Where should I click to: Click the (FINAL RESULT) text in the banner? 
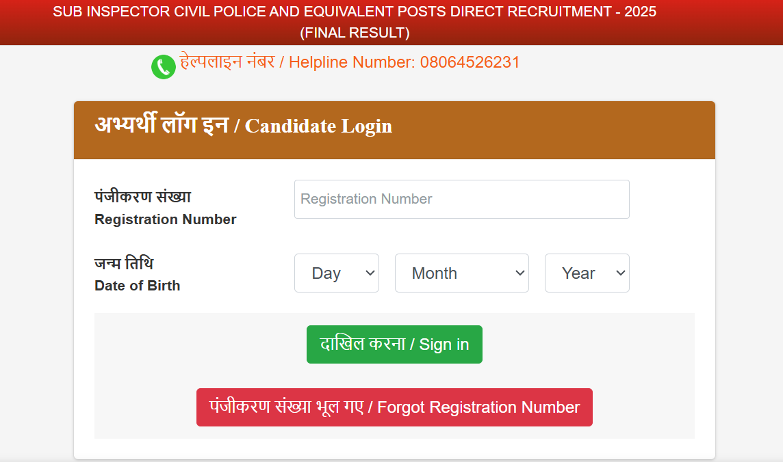pyautogui.click(x=355, y=33)
